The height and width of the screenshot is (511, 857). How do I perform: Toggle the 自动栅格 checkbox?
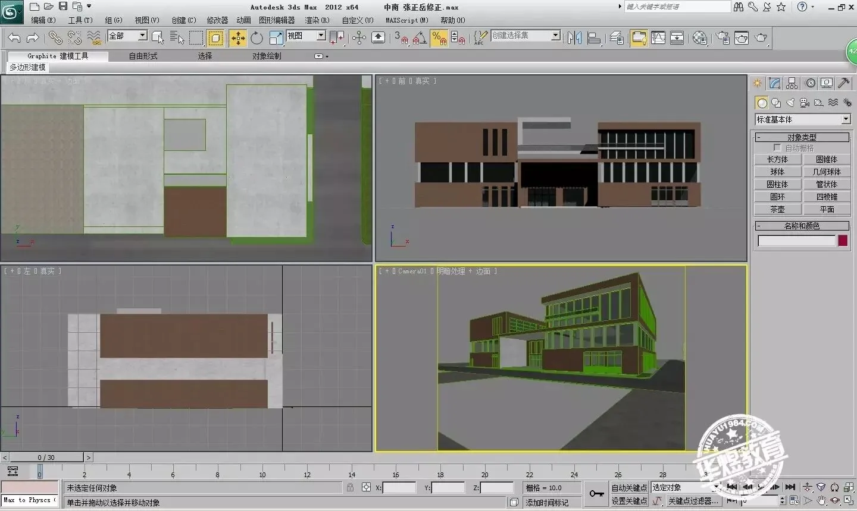777,147
